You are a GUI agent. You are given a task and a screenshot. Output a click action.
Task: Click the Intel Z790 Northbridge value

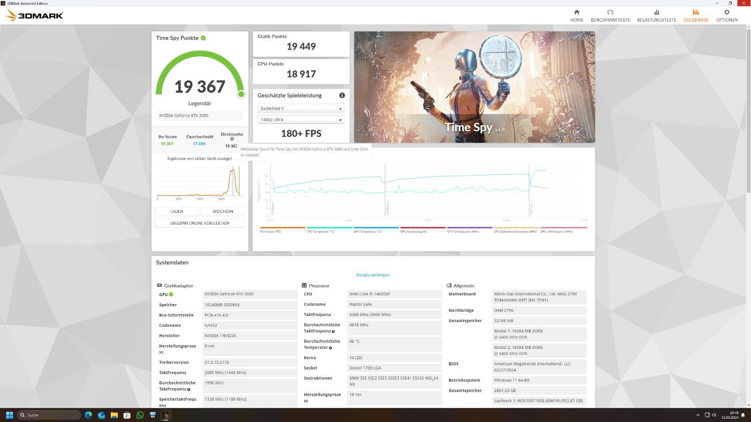[539, 310]
